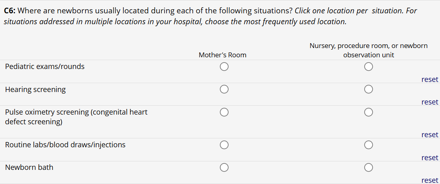Click the Hearing screening row label
The height and width of the screenshot is (184, 440).
point(35,90)
